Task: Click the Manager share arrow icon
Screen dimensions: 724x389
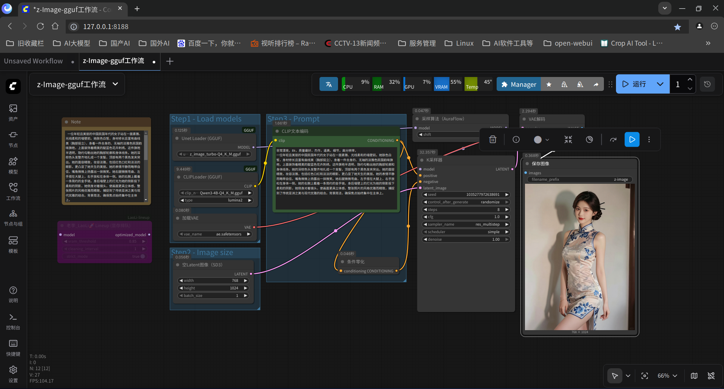Action: click(x=596, y=85)
